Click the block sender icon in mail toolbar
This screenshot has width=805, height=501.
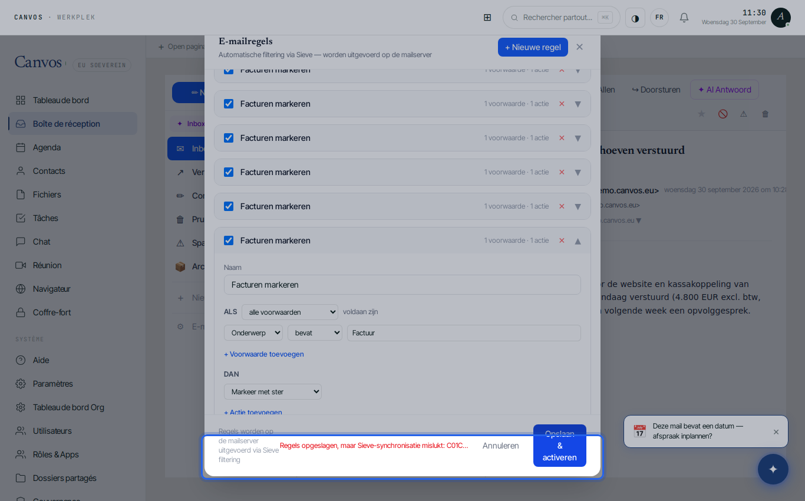pyautogui.click(x=722, y=114)
